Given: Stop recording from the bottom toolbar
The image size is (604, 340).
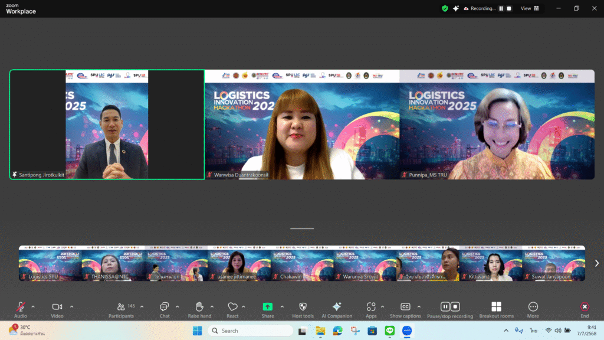Looking at the screenshot, I should point(455,306).
